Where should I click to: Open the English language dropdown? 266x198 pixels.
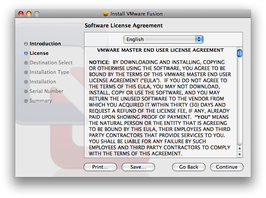pyautogui.click(x=163, y=40)
